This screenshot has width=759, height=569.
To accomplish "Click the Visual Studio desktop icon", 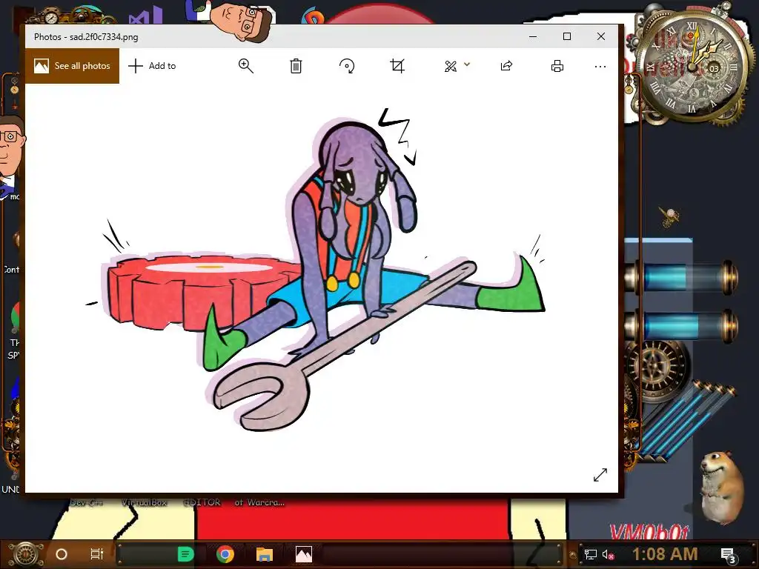I will [145, 15].
